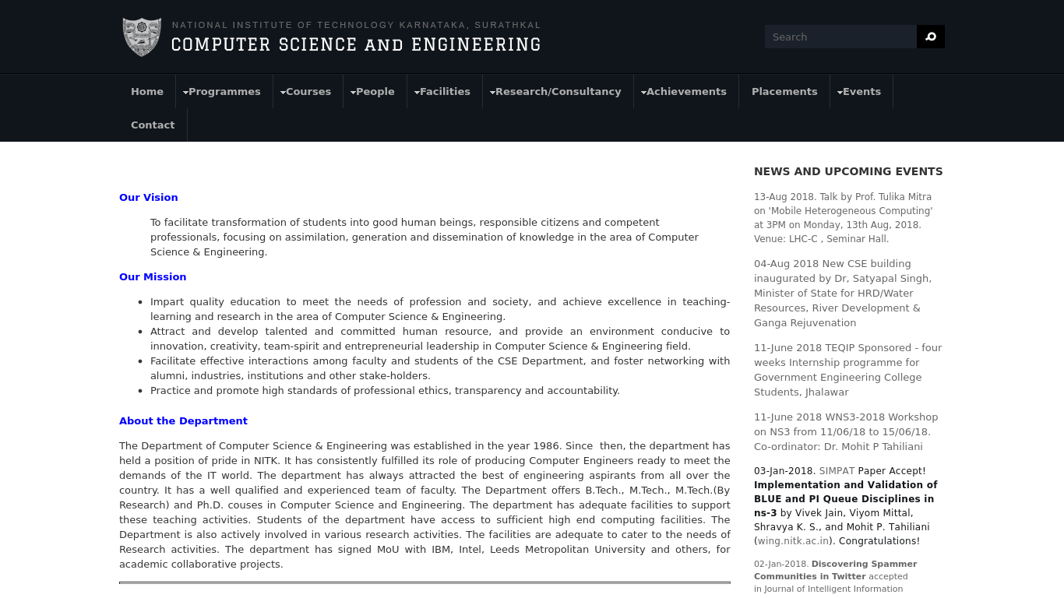
Task: Open the Courses dropdown
Action: tap(307, 91)
